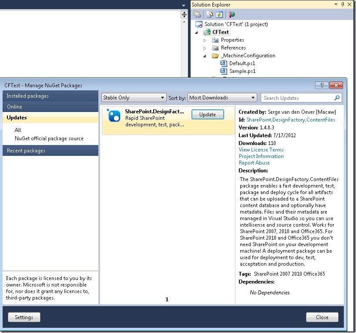Click the Sample.ps1 PowerShell file icon
This screenshot has height=333, width=356.
click(223, 71)
